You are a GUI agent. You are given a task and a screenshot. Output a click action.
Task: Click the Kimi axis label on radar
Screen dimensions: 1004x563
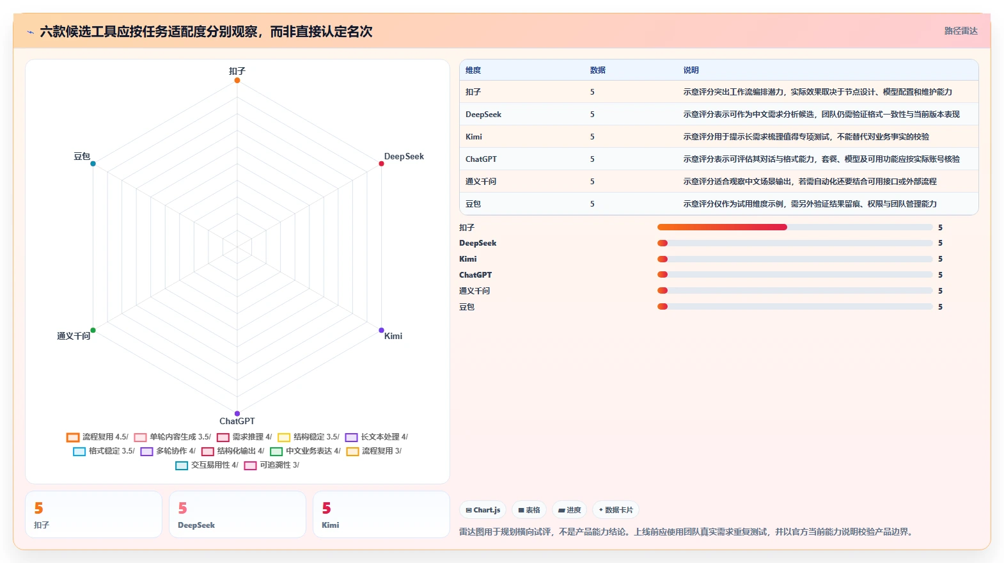point(393,336)
